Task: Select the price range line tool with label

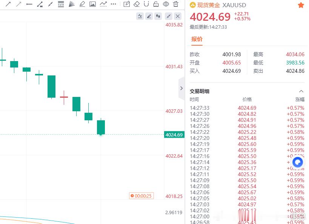Action: pos(40,4)
